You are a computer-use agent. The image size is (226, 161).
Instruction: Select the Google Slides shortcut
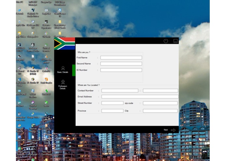tap(20, 35)
